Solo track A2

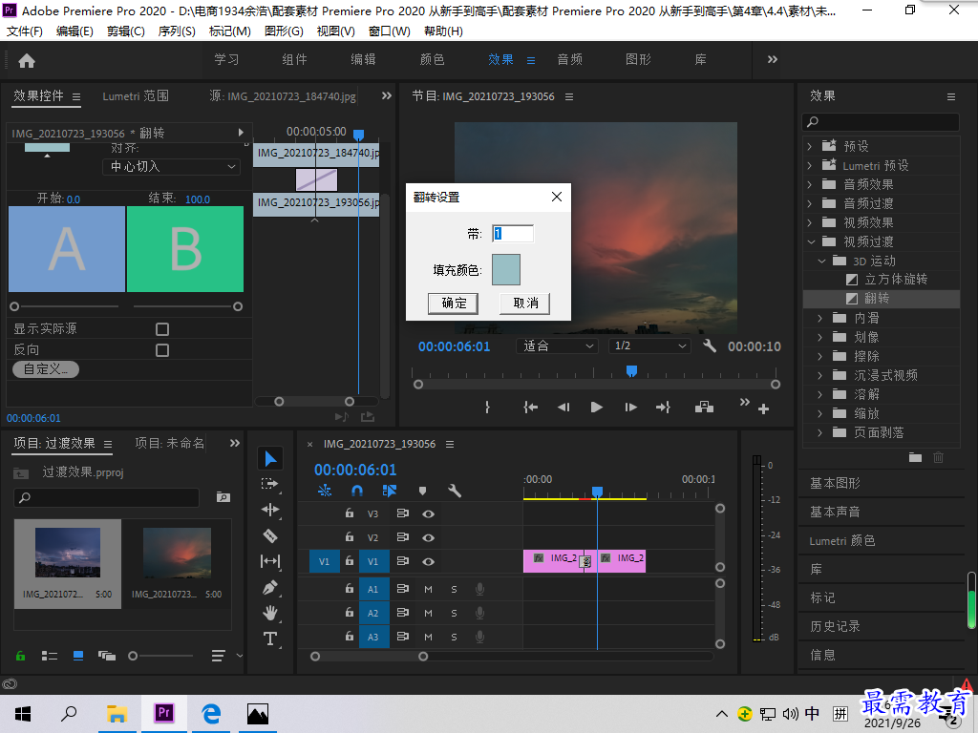tap(454, 614)
